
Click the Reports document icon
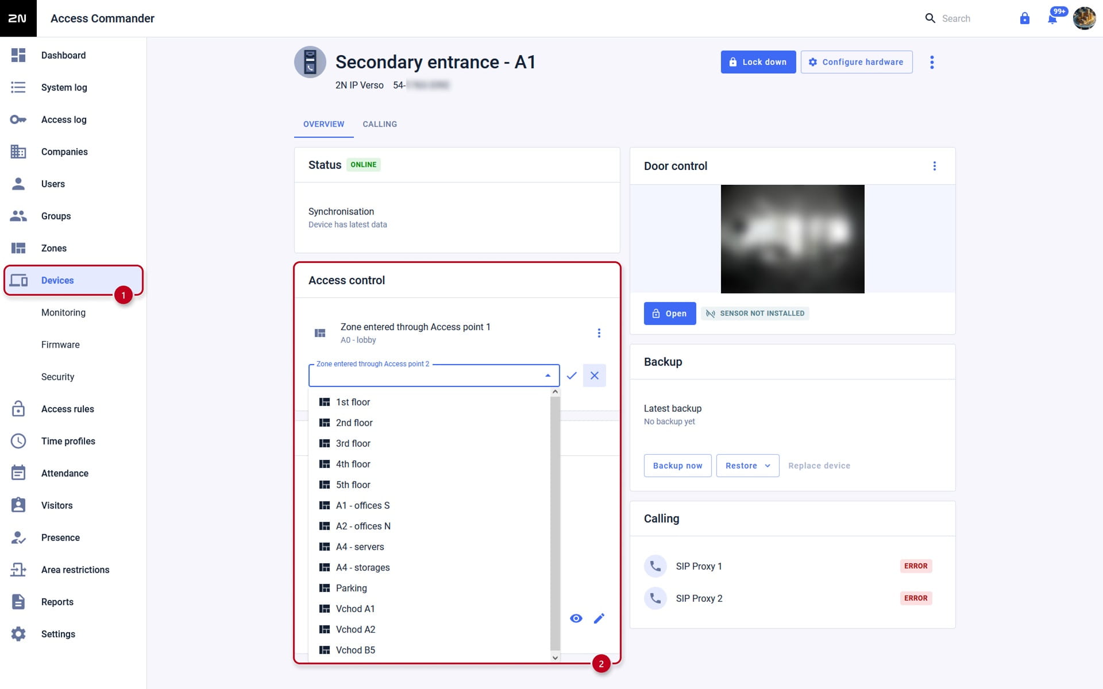[18, 602]
